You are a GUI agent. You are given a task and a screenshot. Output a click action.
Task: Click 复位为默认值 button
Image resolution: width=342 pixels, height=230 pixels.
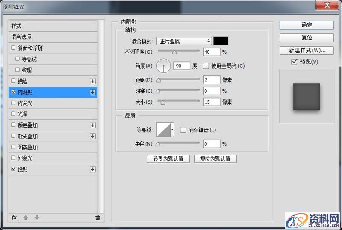point(215,159)
